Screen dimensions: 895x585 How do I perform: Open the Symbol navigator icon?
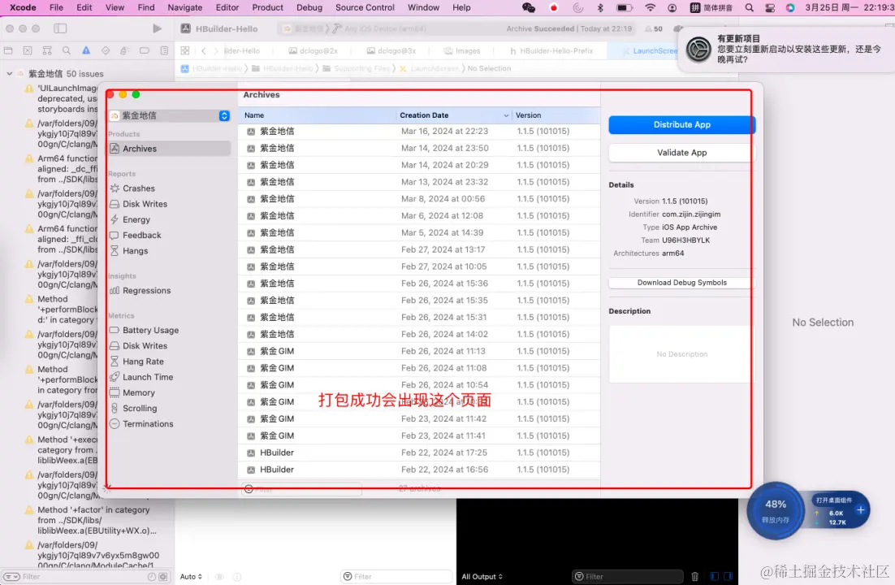pyautogui.click(x=47, y=51)
